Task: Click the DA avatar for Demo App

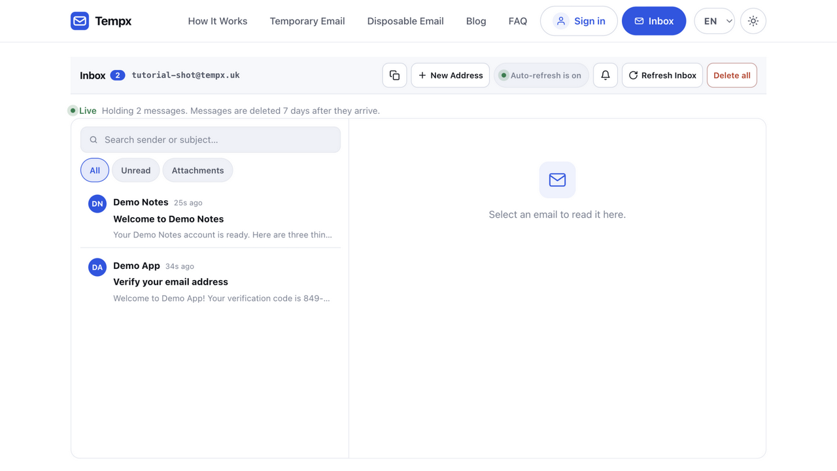Action: coord(97,267)
